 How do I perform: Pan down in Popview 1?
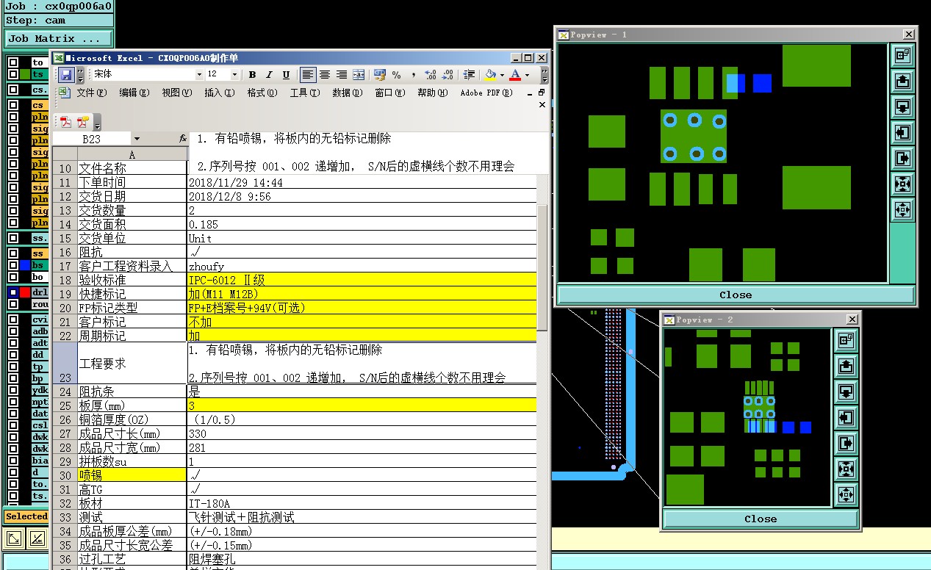[903, 107]
